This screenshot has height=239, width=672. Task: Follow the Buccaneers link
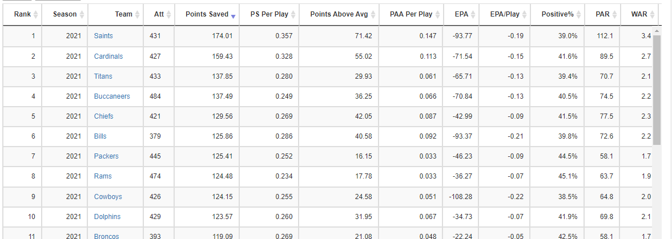coord(112,96)
